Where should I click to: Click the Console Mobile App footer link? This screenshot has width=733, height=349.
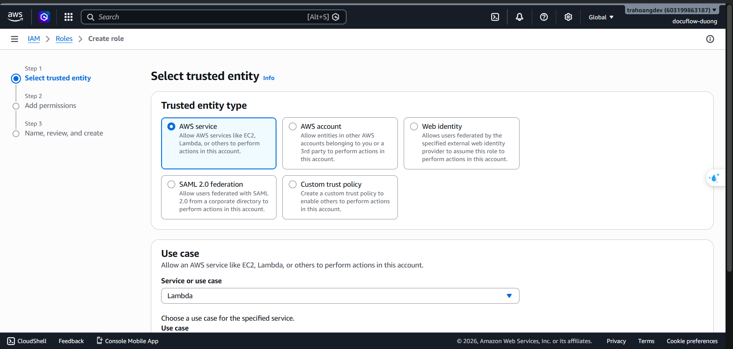(132, 341)
